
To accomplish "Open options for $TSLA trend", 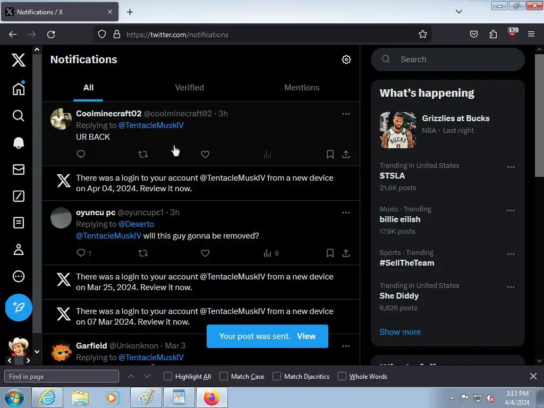I will (x=511, y=167).
